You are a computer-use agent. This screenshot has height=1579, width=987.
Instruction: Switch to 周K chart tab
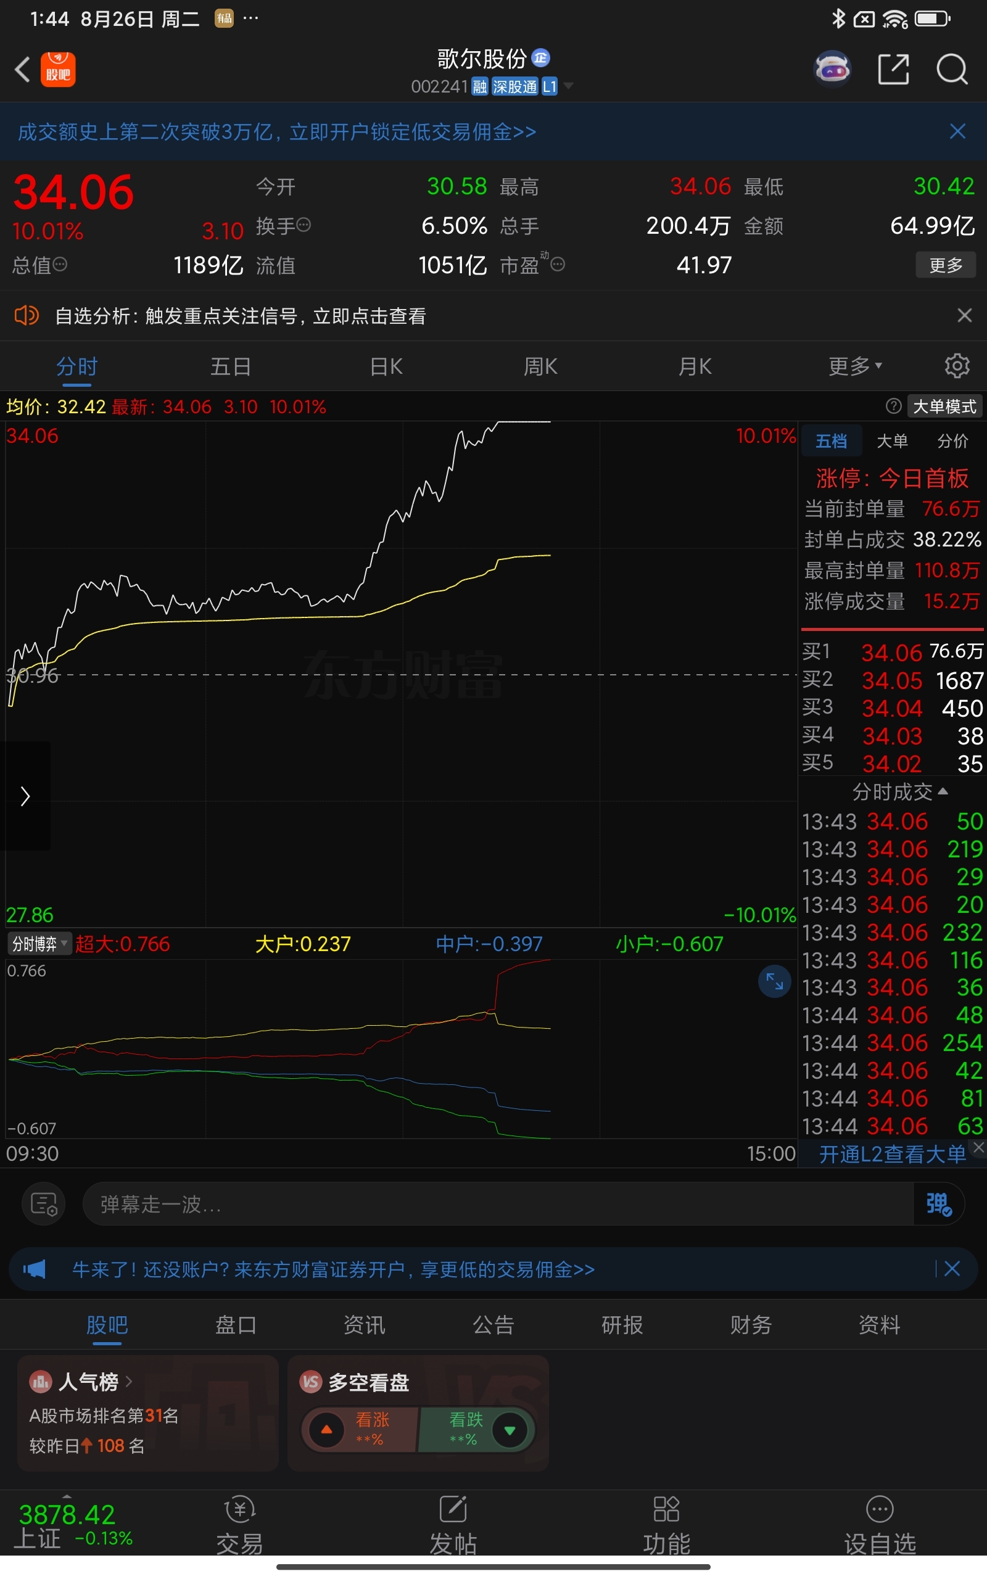(x=540, y=366)
